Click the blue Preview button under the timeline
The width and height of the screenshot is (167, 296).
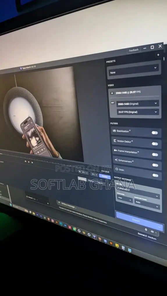[105, 176]
